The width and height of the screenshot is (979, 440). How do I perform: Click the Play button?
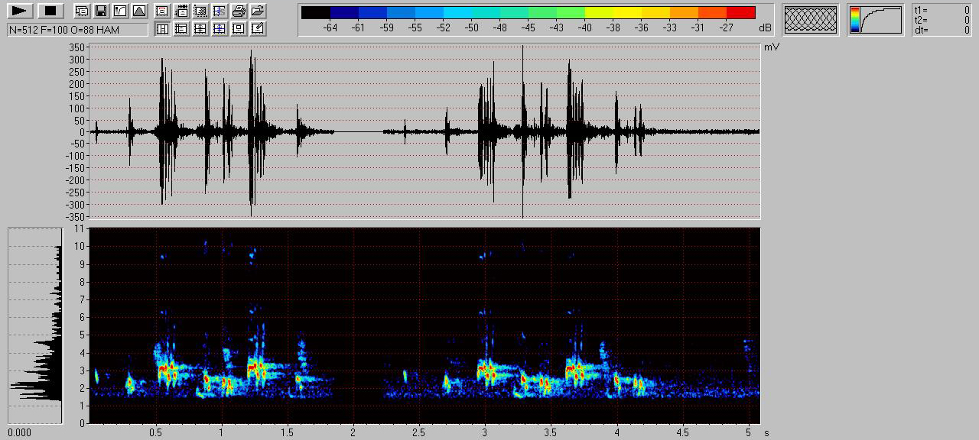tap(21, 11)
